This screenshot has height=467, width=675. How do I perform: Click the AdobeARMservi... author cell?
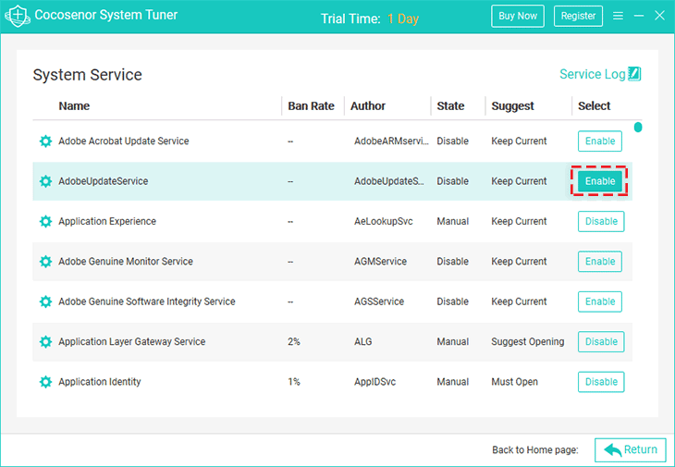391,141
